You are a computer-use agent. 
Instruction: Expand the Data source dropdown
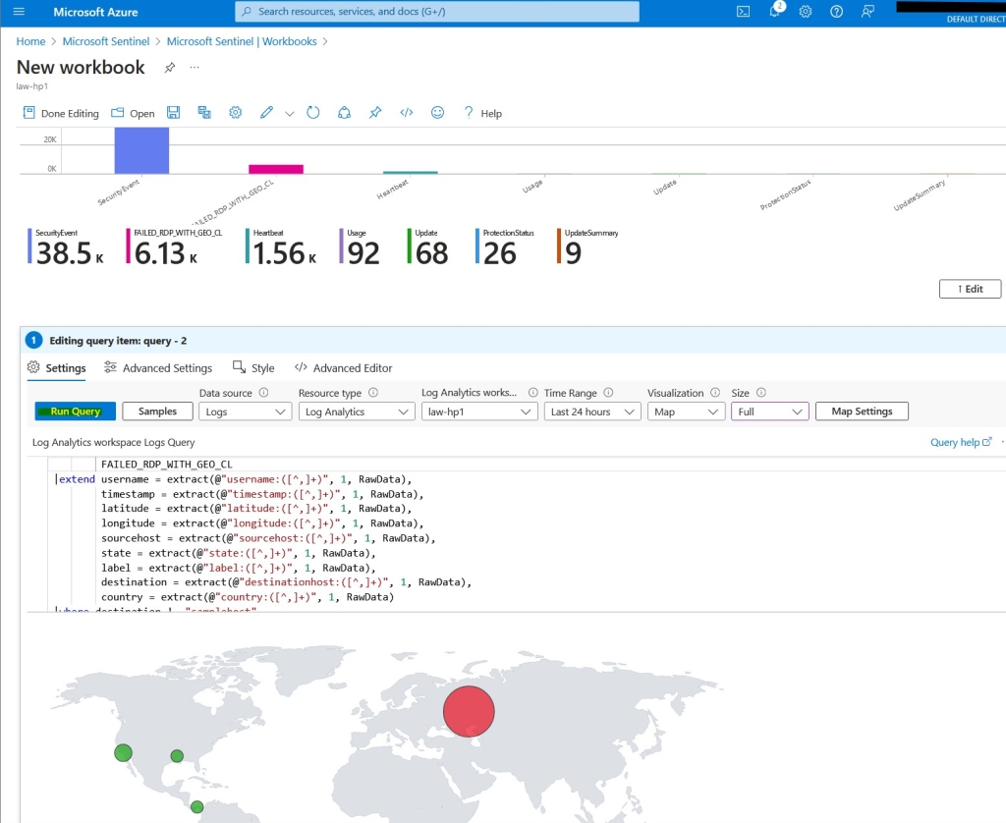click(x=245, y=412)
